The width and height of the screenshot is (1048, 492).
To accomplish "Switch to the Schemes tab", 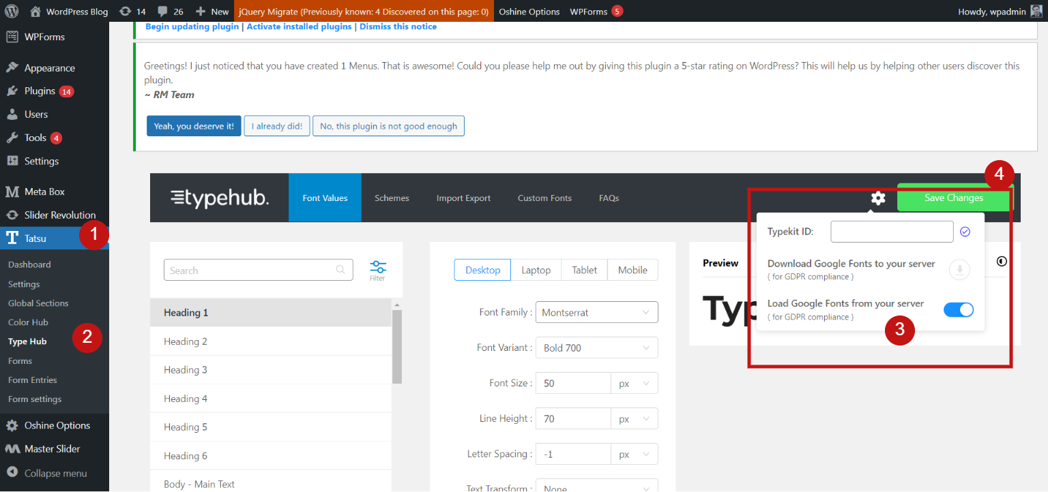I will [x=392, y=198].
